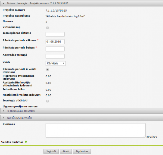Click inside the Piezīmes text area

click(95, 130)
